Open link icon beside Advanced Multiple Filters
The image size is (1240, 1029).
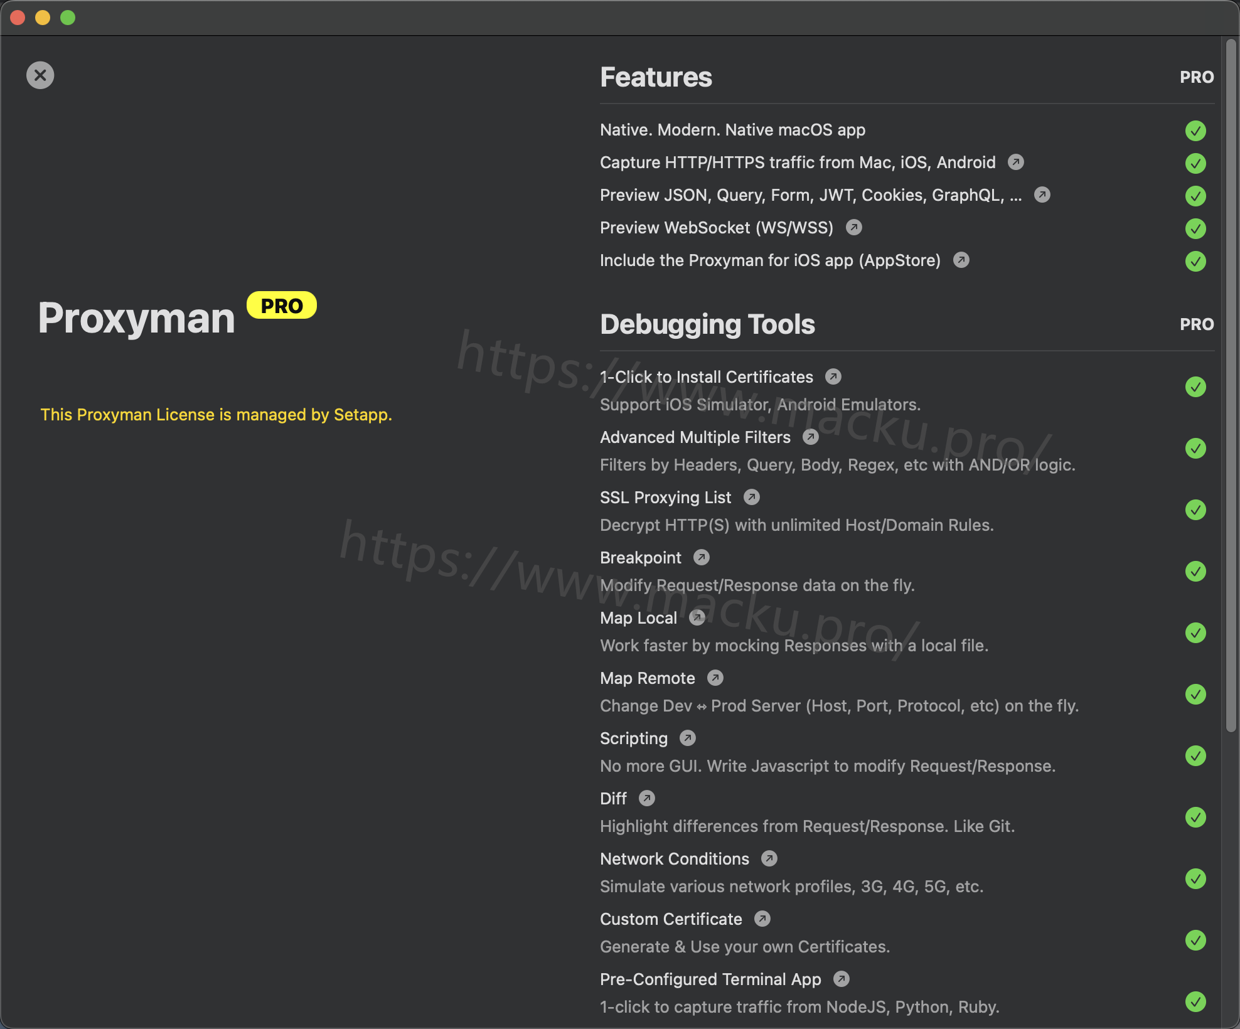(x=811, y=437)
